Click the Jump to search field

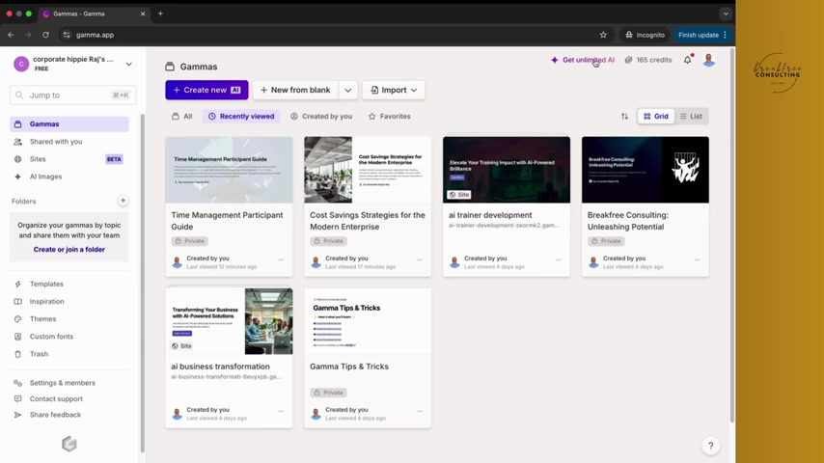coord(73,95)
